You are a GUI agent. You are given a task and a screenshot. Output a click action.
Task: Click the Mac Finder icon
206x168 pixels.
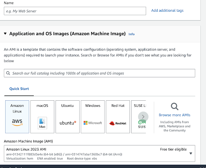[42, 123]
